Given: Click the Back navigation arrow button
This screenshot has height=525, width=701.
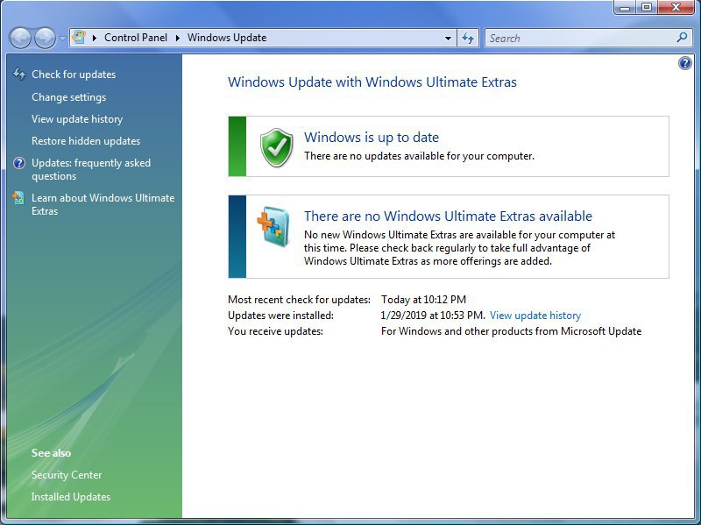Looking at the screenshot, I should click(20, 38).
